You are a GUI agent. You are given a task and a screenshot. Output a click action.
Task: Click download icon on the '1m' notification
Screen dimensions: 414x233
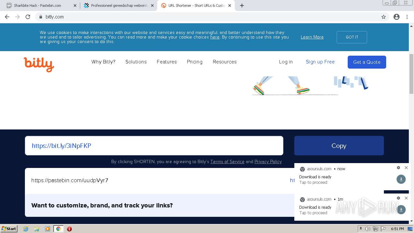tap(401, 210)
